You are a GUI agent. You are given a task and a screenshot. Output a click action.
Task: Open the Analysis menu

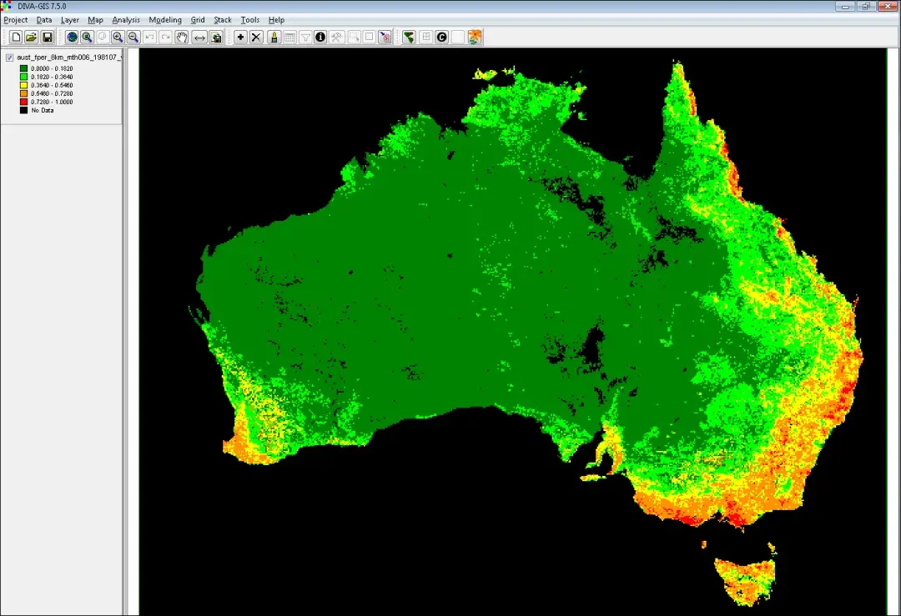[126, 20]
